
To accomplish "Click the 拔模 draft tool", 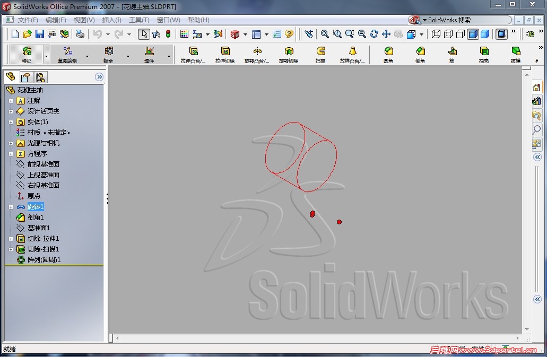I will [x=516, y=55].
